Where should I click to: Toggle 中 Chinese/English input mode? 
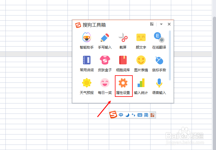click(121, 115)
